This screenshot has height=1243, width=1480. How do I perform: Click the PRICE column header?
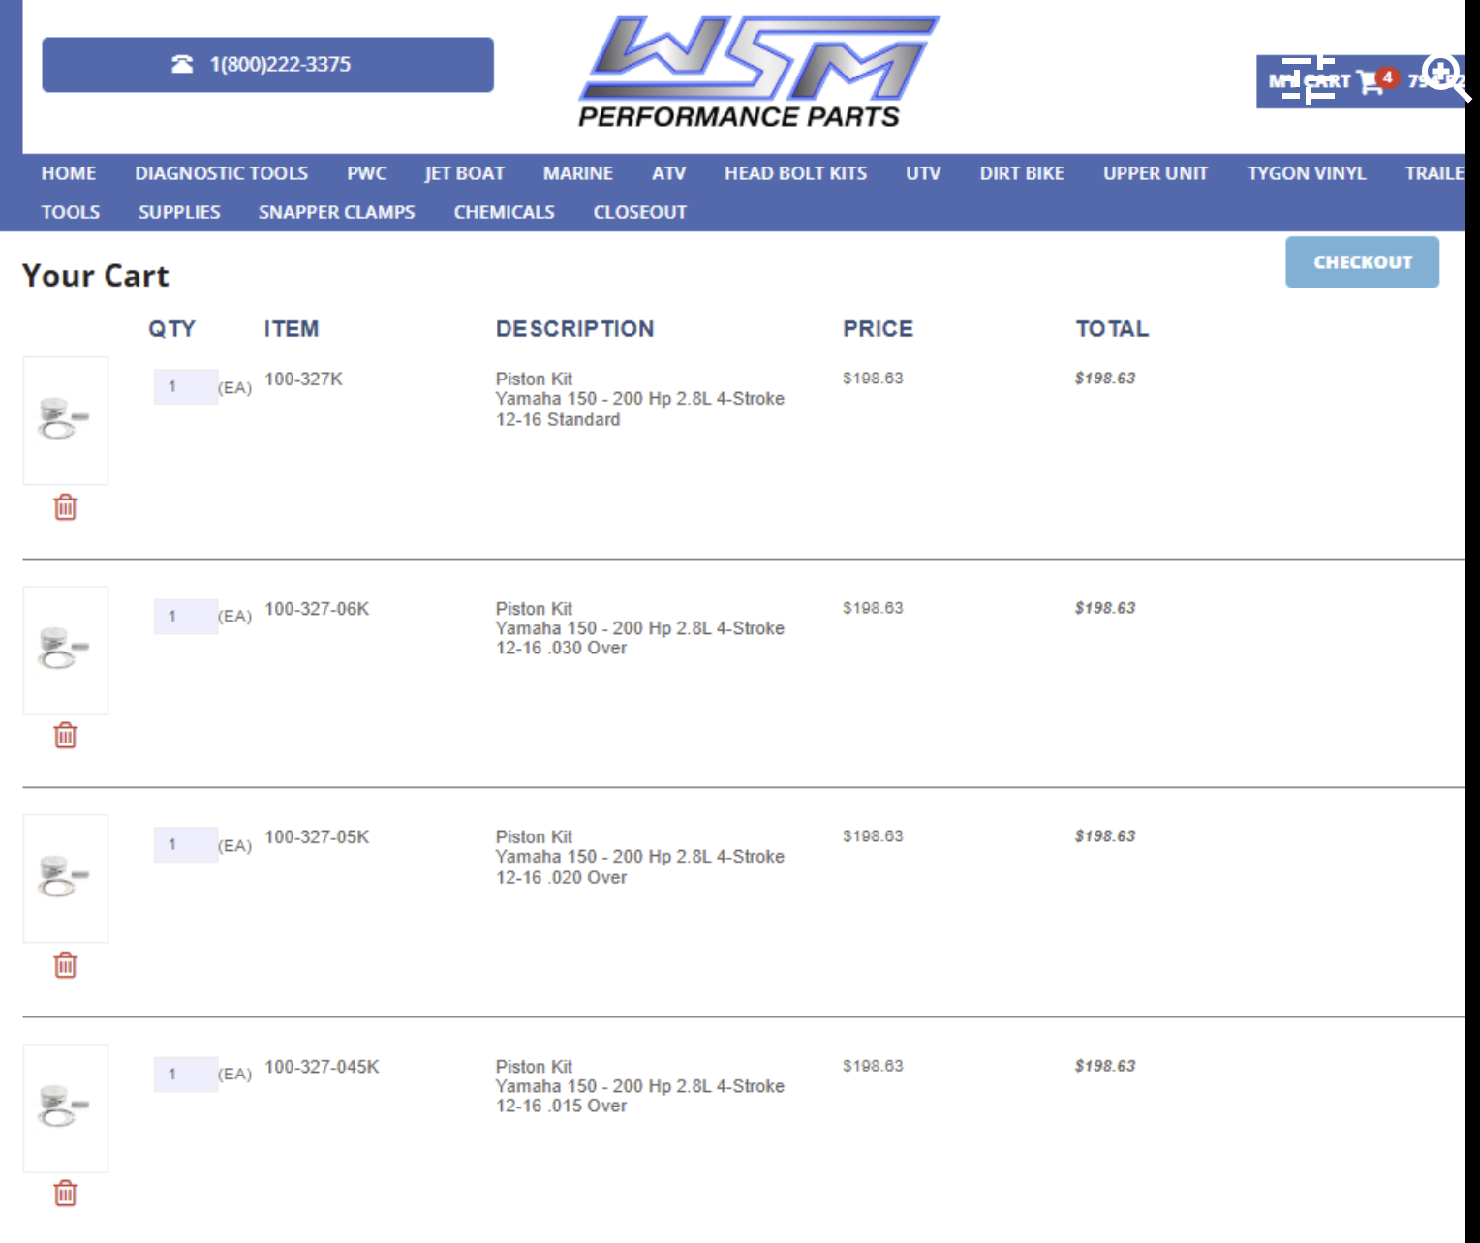point(878,329)
